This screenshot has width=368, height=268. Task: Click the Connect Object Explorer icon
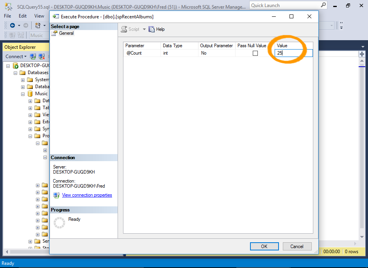(x=33, y=57)
